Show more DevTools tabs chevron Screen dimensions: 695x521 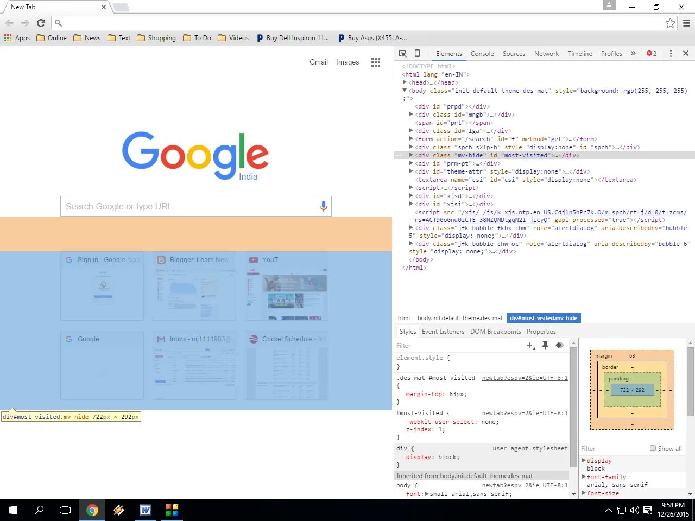(633, 53)
